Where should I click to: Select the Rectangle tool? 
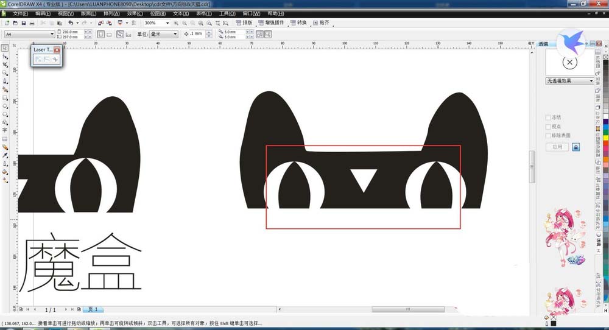click(x=5, y=98)
